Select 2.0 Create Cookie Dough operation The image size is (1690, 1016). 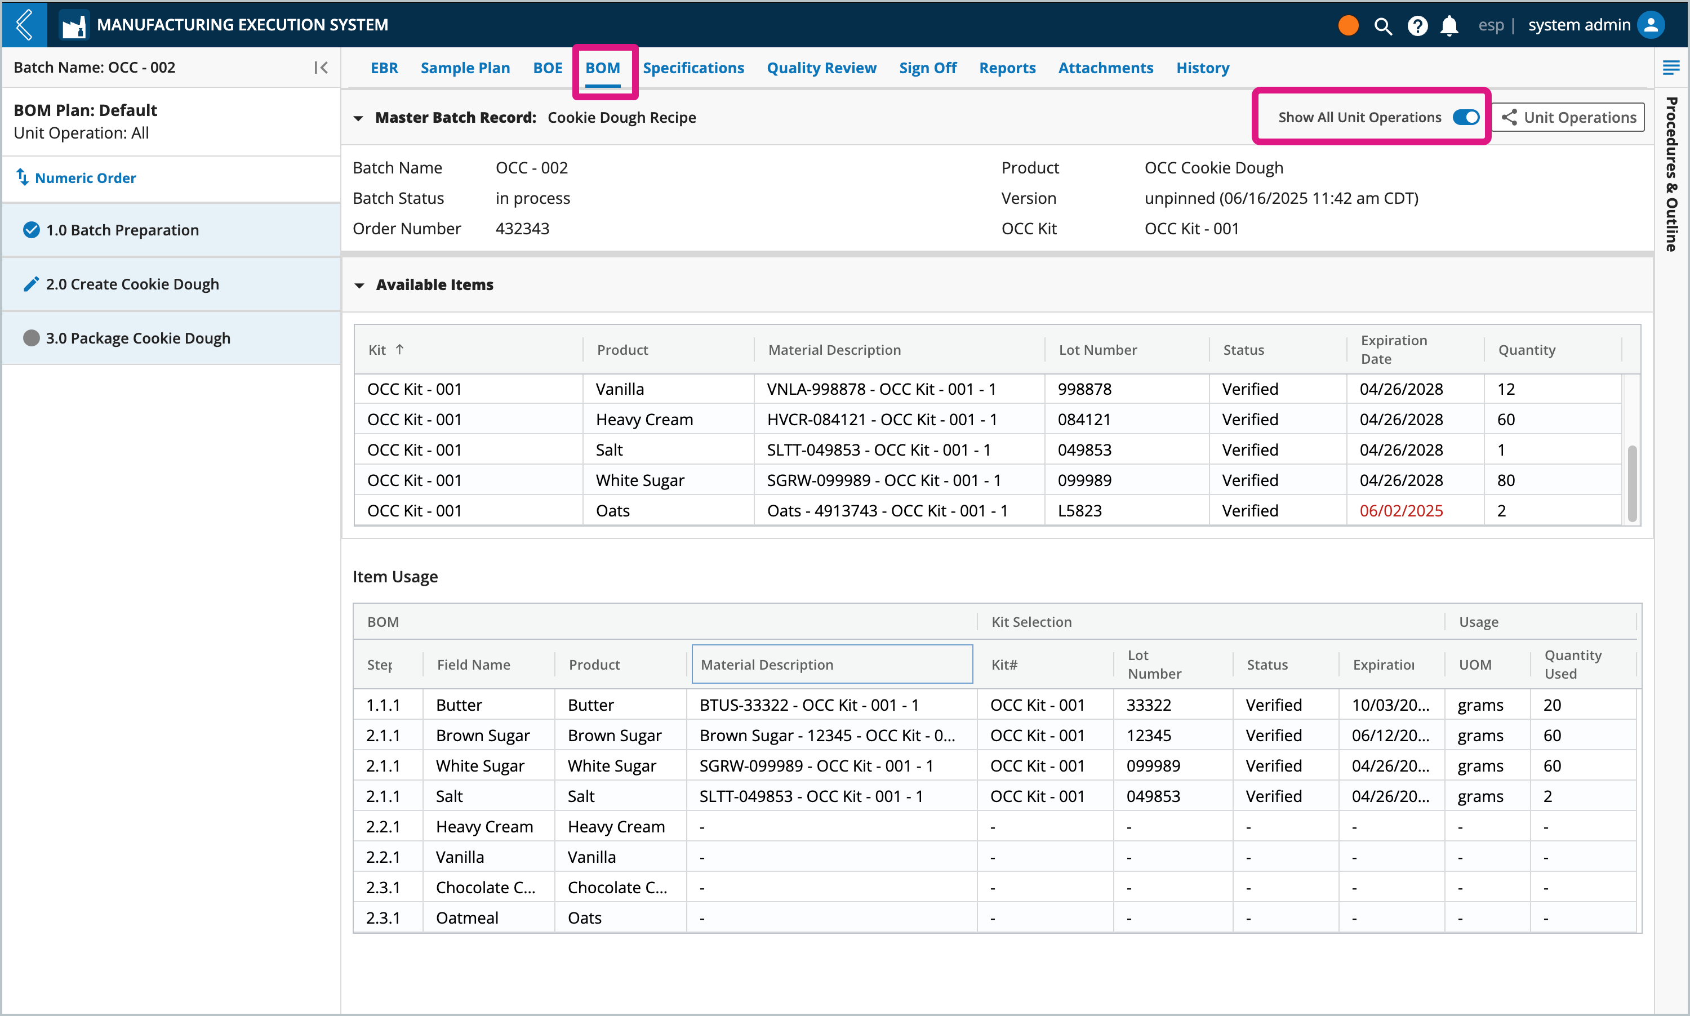[x=171, y=284]
